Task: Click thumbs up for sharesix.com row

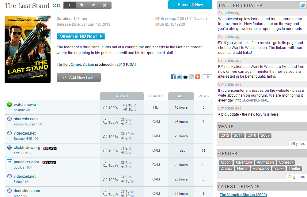Action: pyautogui.click(x=105, y=121)
